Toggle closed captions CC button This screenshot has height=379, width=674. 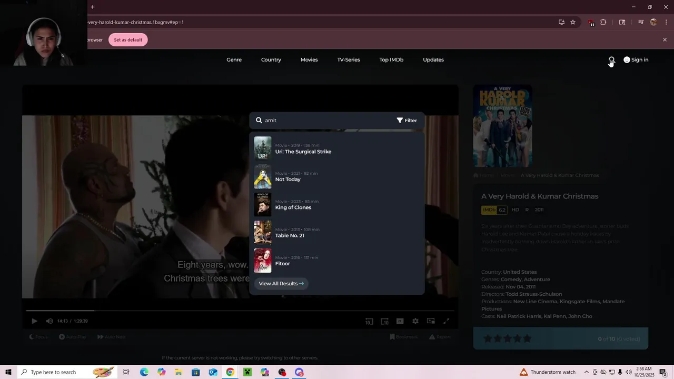pos(400,321)
